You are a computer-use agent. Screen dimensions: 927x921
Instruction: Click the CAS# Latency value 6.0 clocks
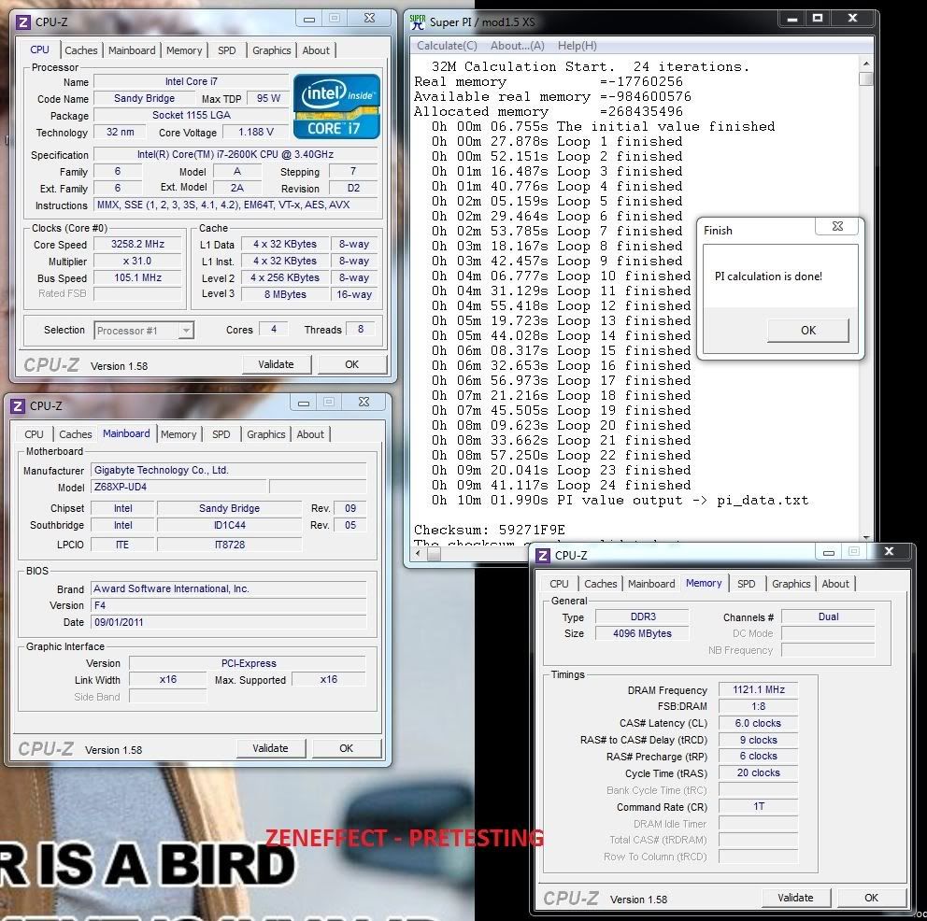[759, 724]
